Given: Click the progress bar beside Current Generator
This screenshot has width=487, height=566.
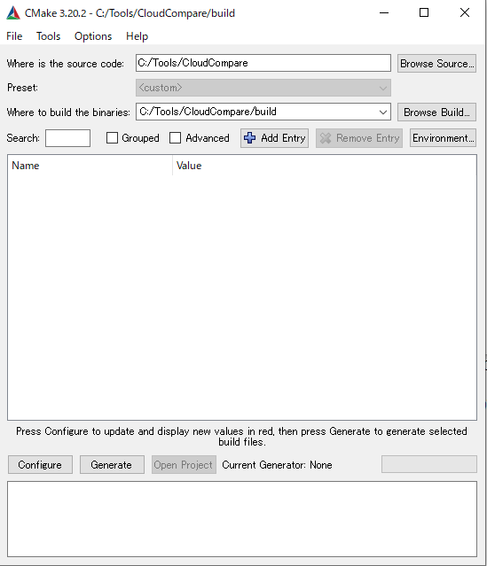Looking at the screenshot, I should click(429, 464).
